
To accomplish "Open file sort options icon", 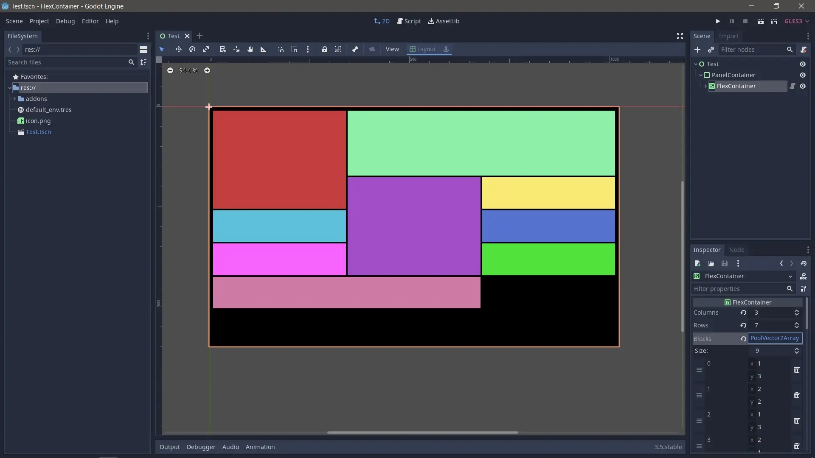I will (x=143, y=62).
